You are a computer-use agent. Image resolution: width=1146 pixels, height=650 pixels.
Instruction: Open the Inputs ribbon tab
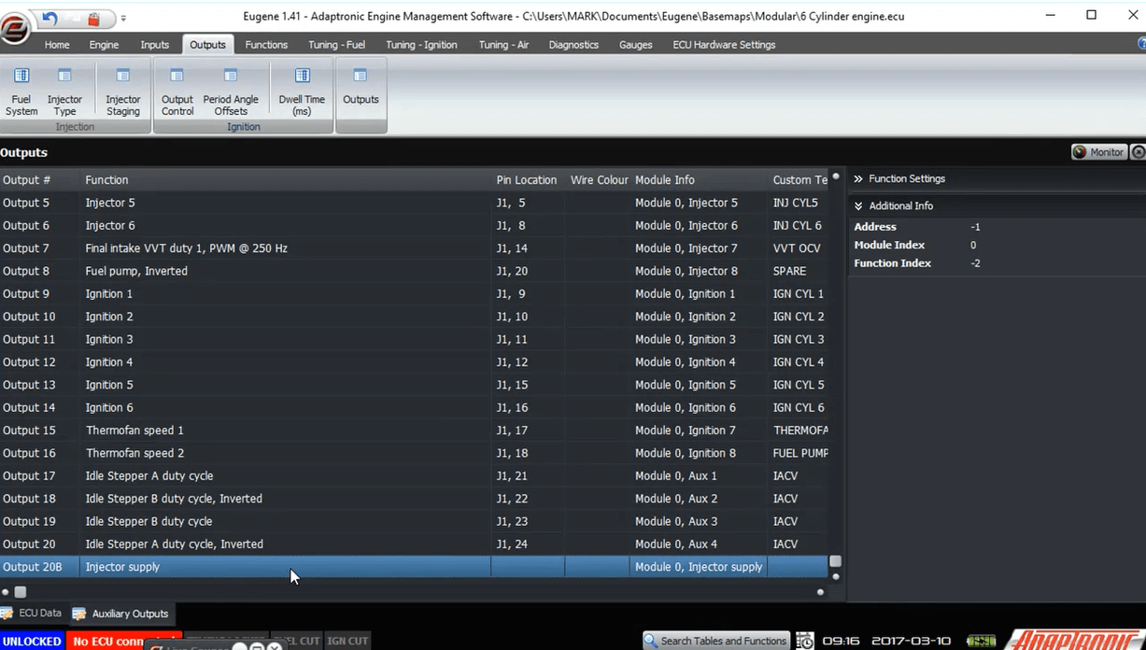(155, 45)
